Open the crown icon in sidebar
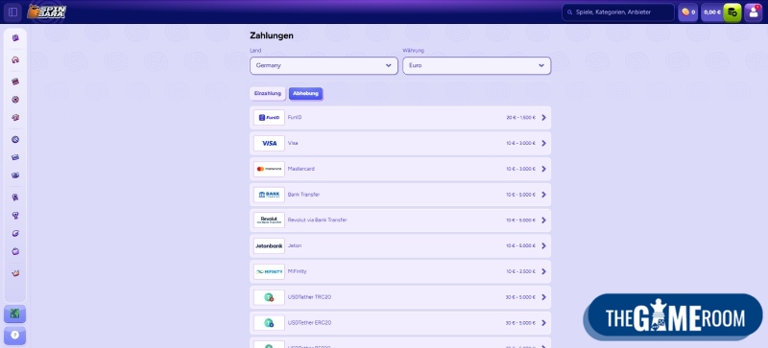This screenshot has height=348, width=768. 15,273
